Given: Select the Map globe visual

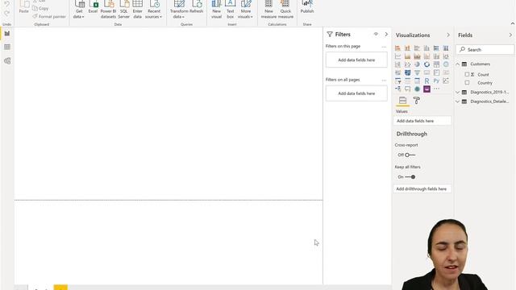Looking at the screenshot, I should [446, 64].
